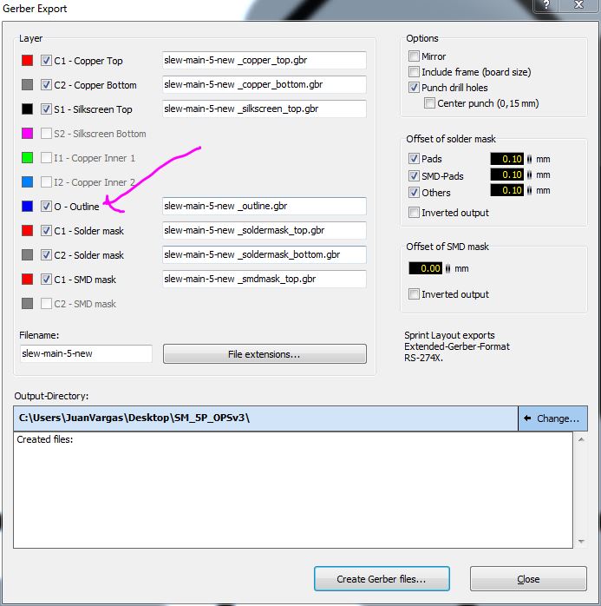601x606 pixels.
Task: Toggle the S1 - Silkscreen Top checkbox
Action: point(46,109)
